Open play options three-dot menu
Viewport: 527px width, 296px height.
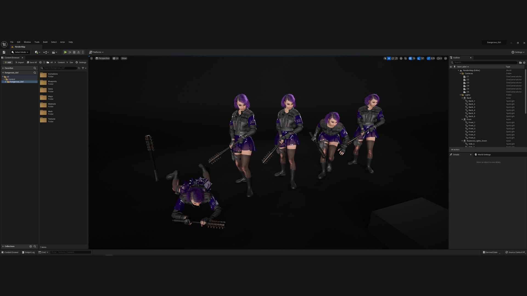pos(83,52)
